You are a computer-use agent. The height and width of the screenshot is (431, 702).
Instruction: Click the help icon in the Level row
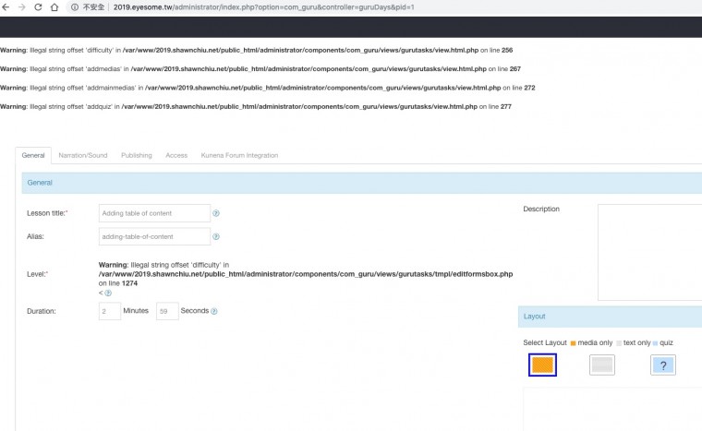click(108, 293)
